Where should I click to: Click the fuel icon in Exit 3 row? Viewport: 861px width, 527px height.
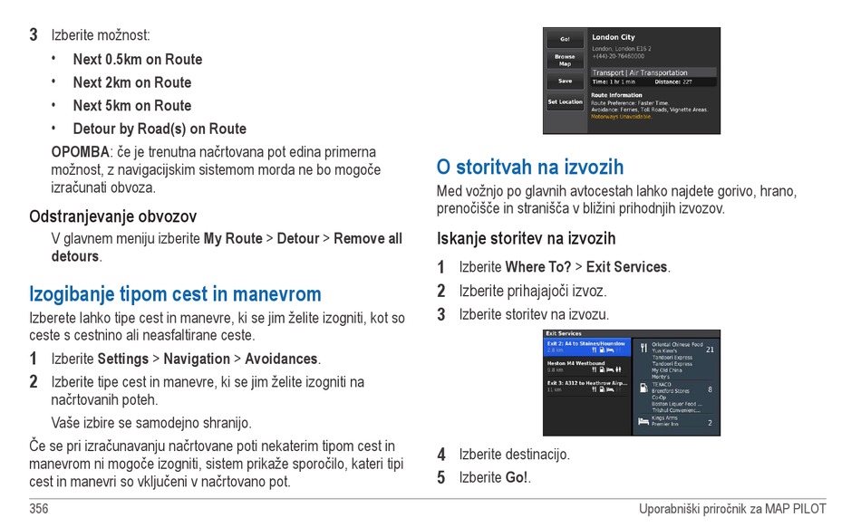[602, 389]
